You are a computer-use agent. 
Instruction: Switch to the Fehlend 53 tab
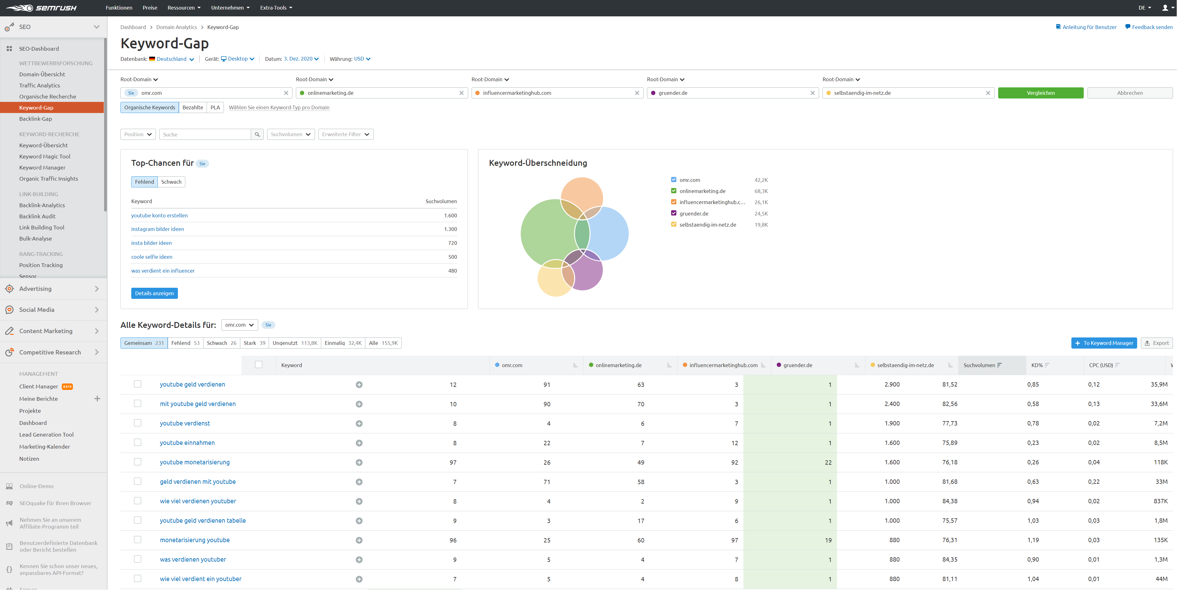point(185,343)
